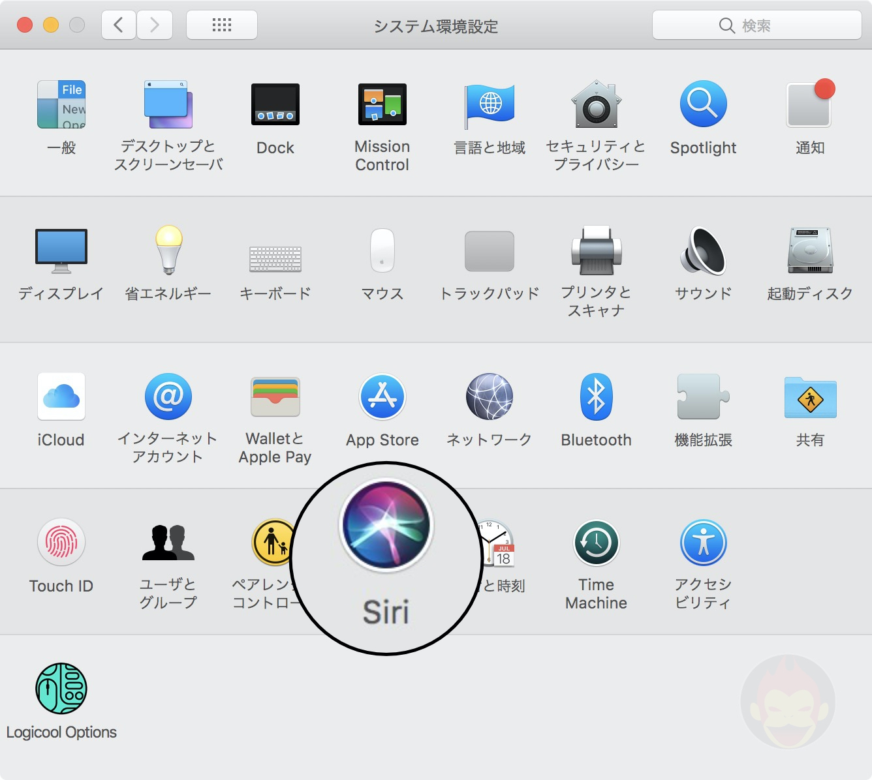Open インターネットアカウント preferences
The height and width of the screenshot is (780, 872).
coord(168,397)
